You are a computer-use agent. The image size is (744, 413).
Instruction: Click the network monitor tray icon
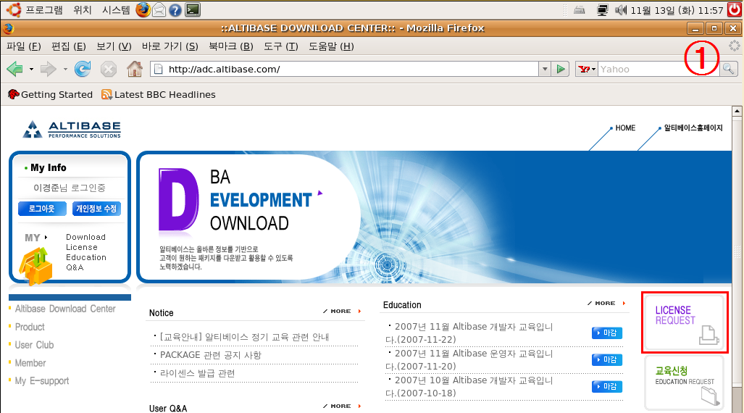[x=603, y=10]
